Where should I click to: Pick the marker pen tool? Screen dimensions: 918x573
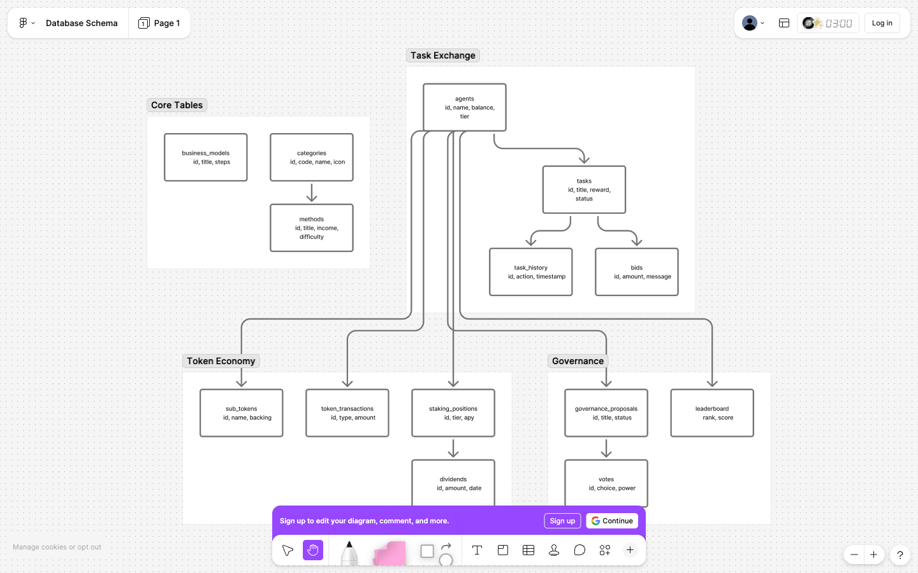pos(349,553)
